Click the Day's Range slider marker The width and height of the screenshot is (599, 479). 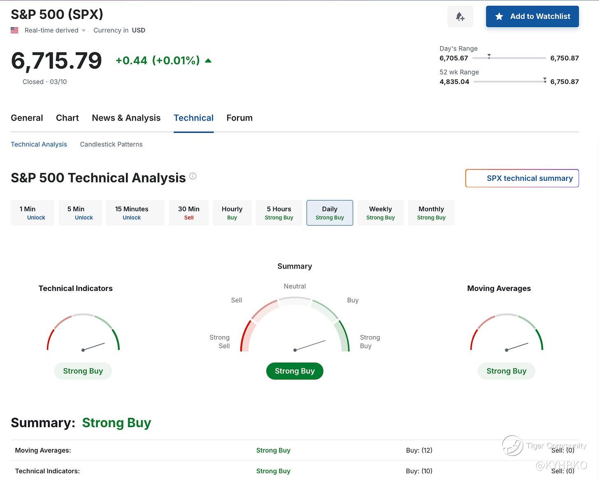(x=489, y=56)
